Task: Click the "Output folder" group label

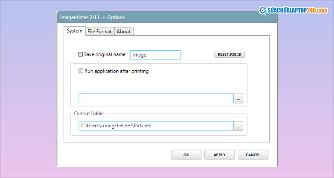Action: 89,113
